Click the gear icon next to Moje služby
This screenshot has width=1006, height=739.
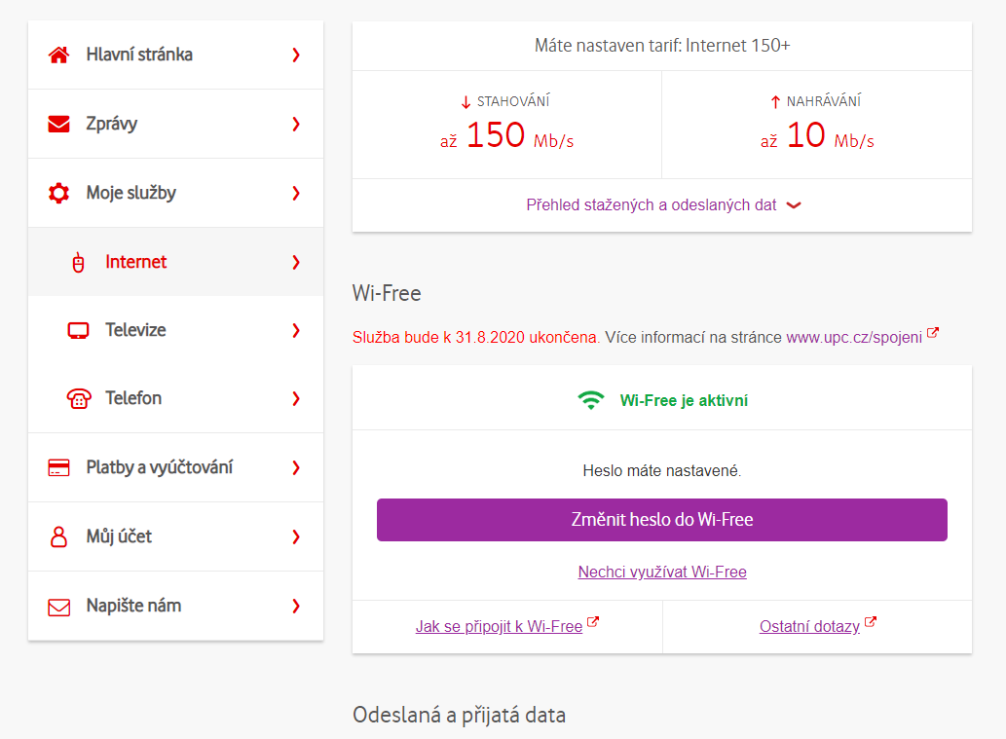tap(59, 193)
